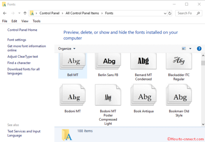Expand the chevron before Control Panel

pyautogui.click(x=36, y=13)
